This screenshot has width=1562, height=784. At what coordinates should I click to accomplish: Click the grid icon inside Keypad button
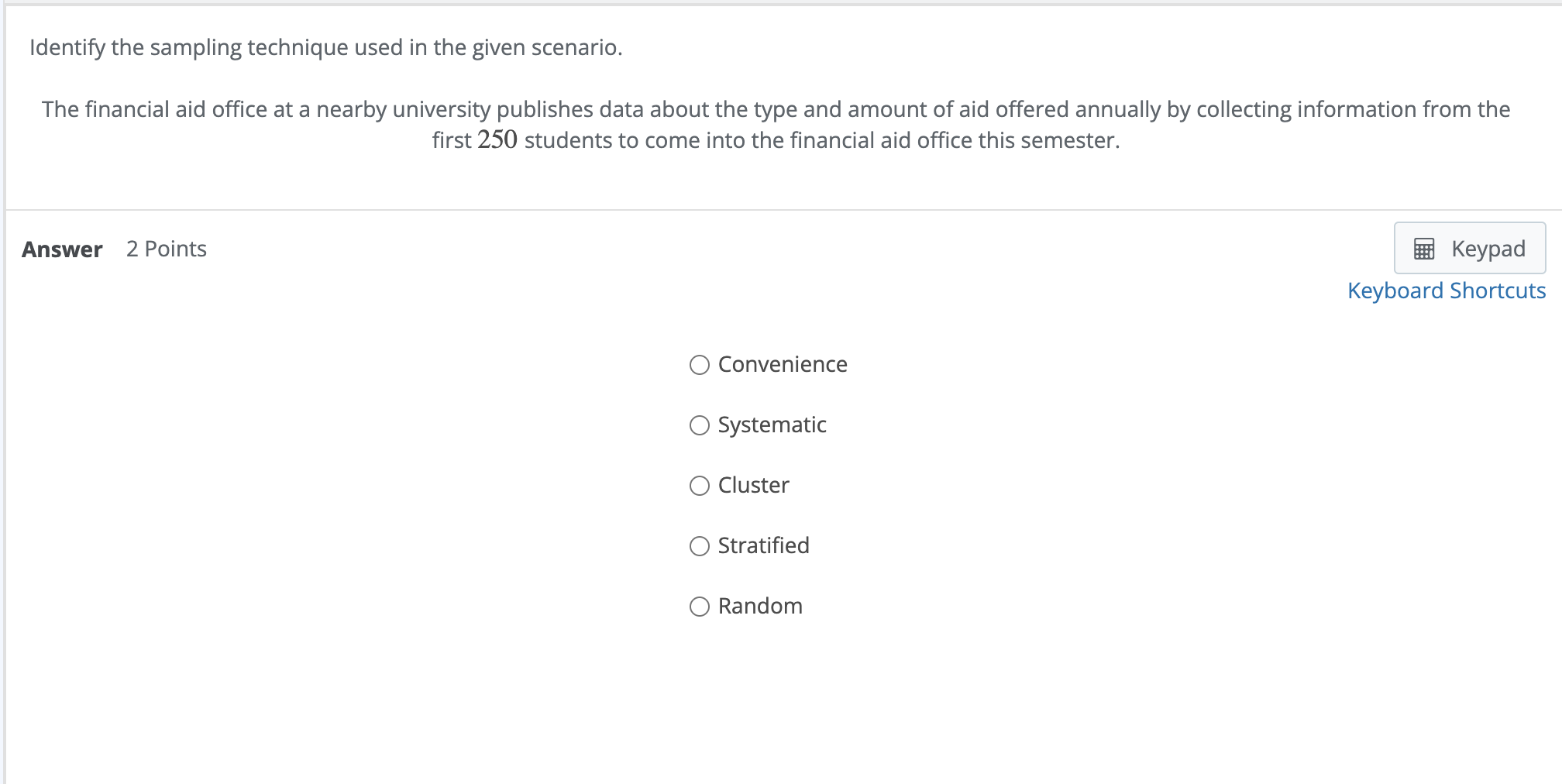pos(1424,249)
